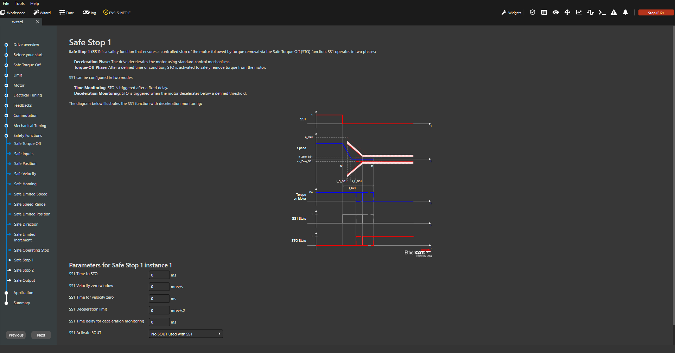Open the shield safety status icon
675x353 pixels.
point(533,13)
